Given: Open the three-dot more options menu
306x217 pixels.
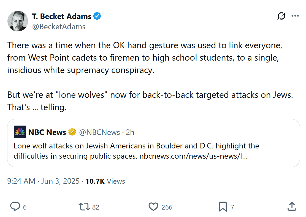Looking at the screenshot, I should click(295, 16).
